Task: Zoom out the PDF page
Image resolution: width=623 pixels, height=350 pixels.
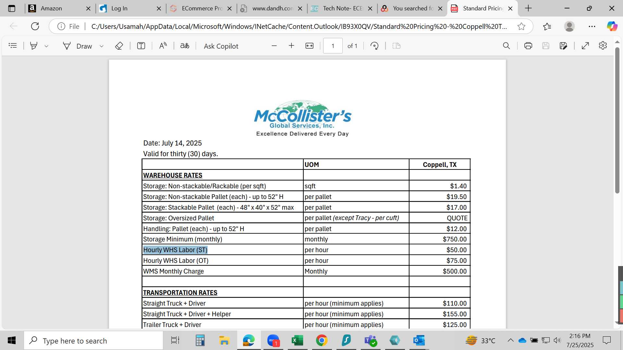Action: point(274,46)
